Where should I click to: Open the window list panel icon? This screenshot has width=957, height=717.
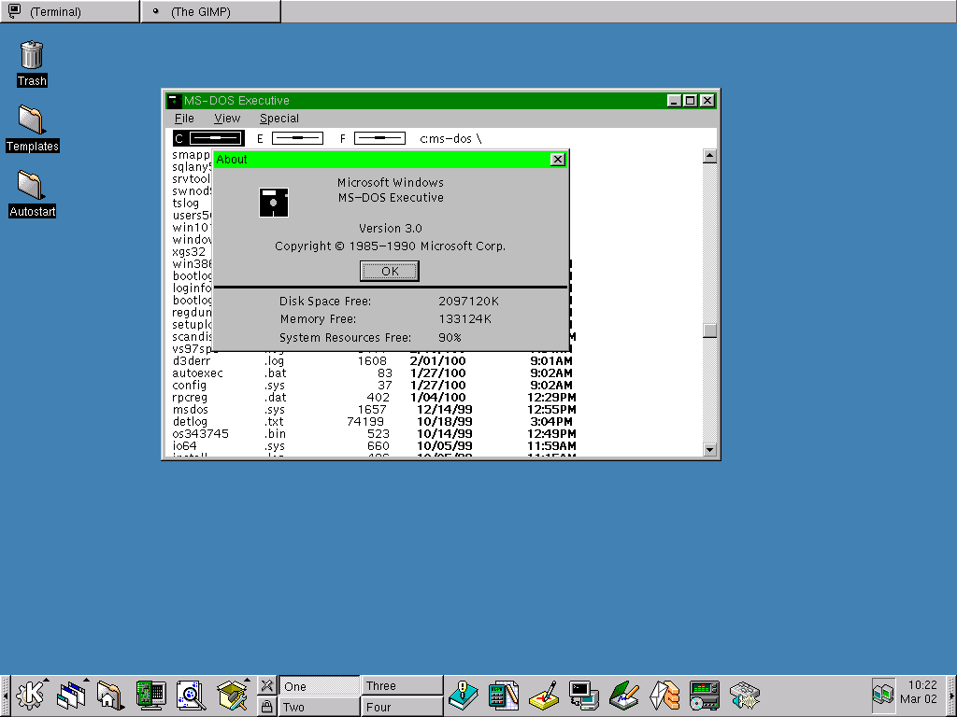72,695
